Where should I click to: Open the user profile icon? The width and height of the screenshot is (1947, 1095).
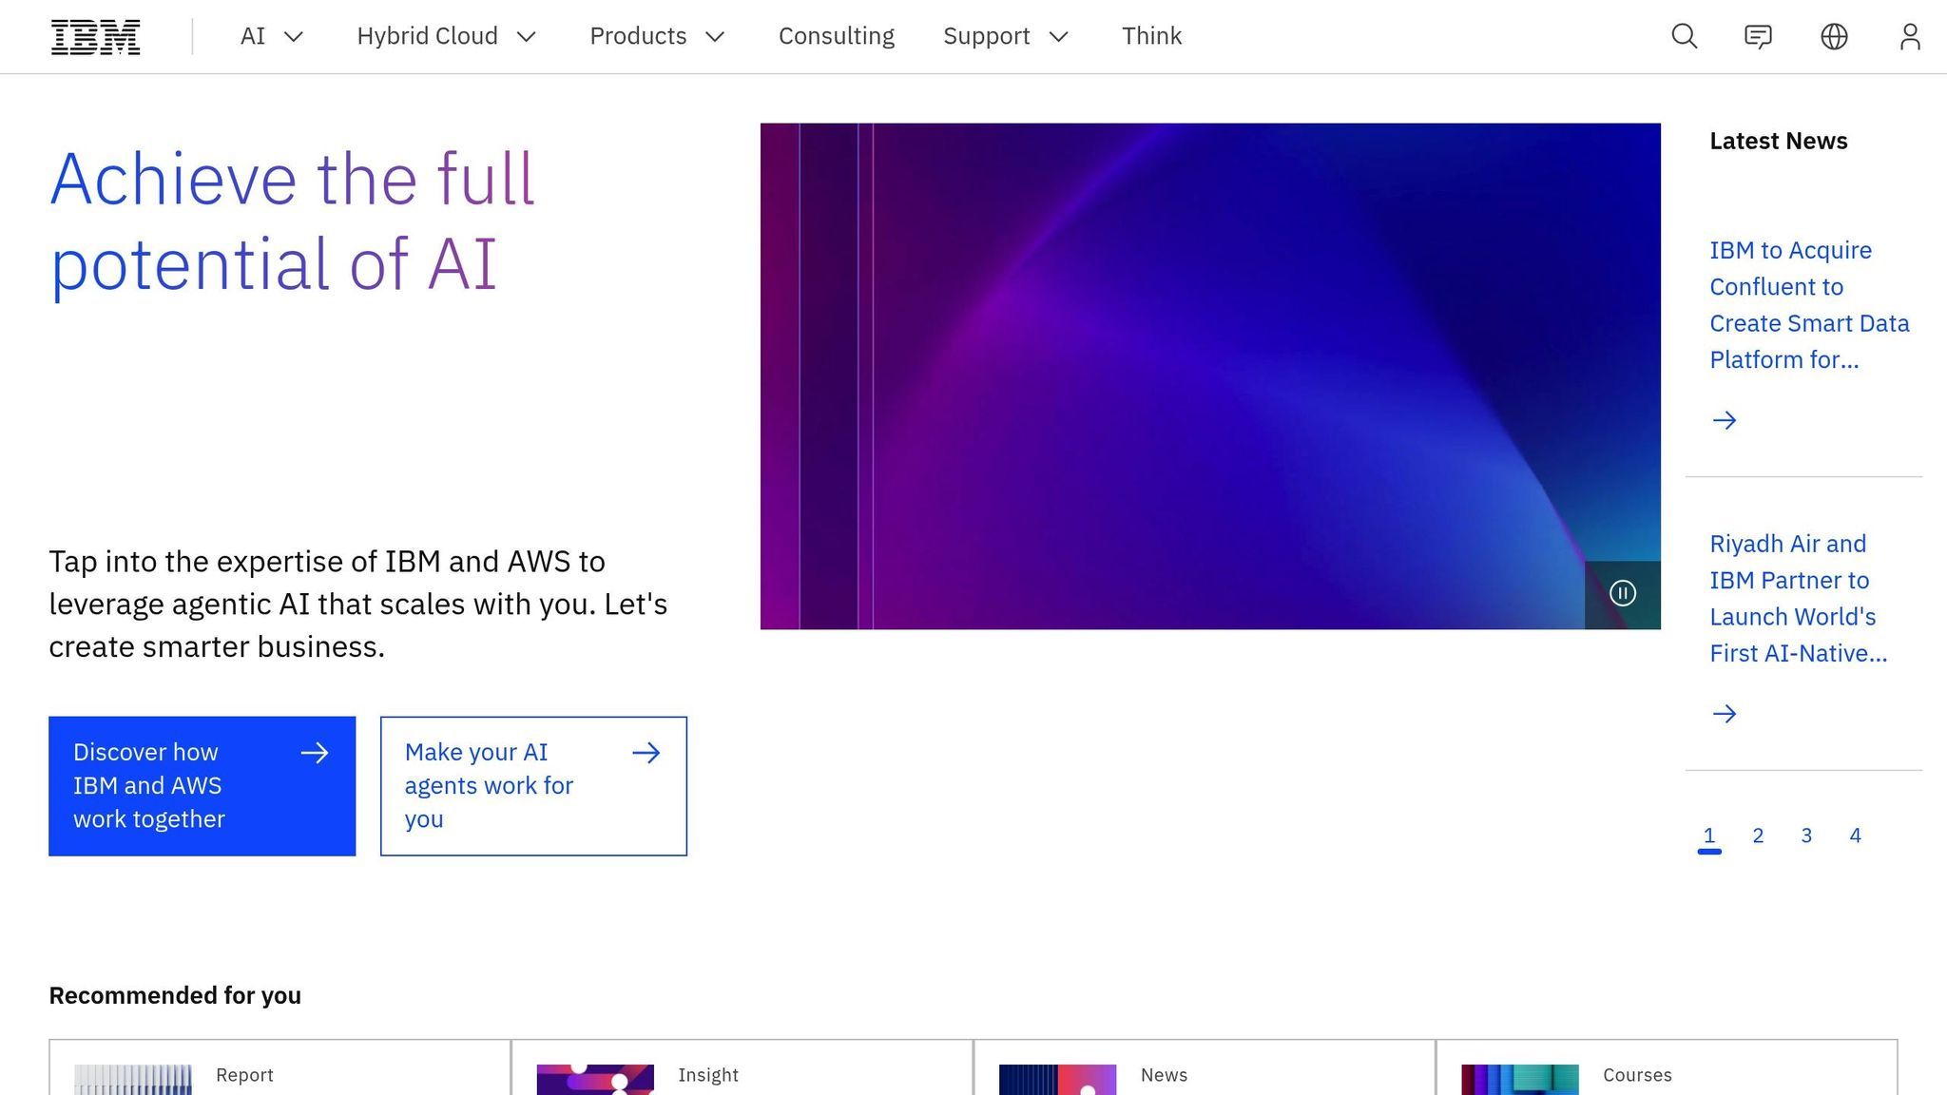1910,36
